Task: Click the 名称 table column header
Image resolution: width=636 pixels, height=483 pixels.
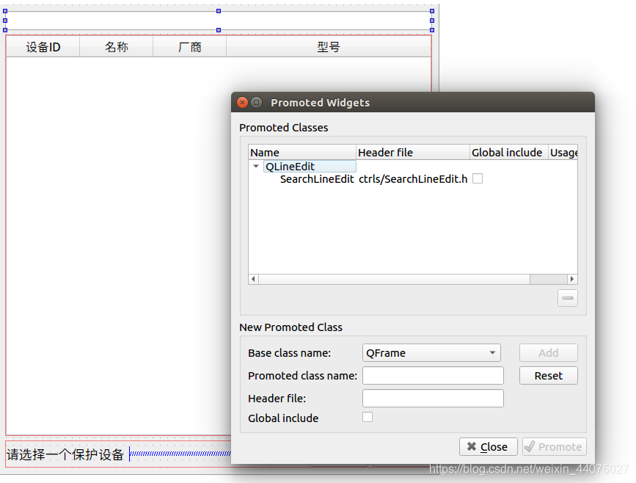Action: coord(117,47)
